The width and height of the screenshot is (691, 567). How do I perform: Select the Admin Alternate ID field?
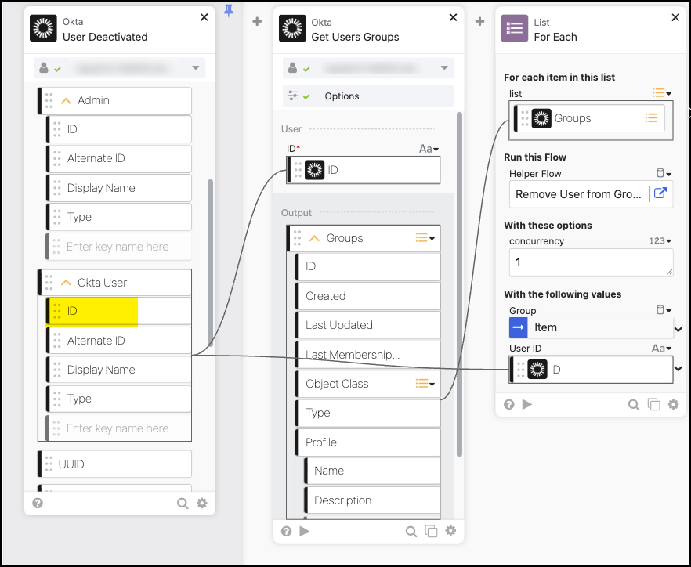tap(118, 158)
